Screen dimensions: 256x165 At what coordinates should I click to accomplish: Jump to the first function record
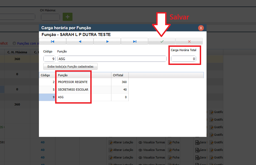click(52, 41)
